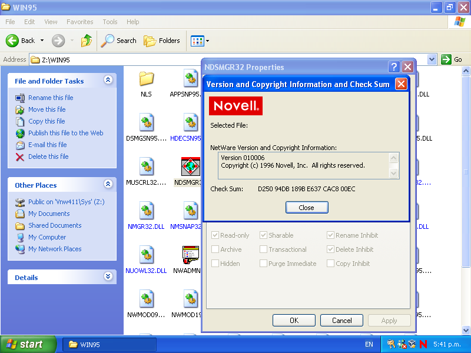Collapse the File and Folder Tasks panel
The width and height of the screenshot is (471, 353).
pos(108,80)
